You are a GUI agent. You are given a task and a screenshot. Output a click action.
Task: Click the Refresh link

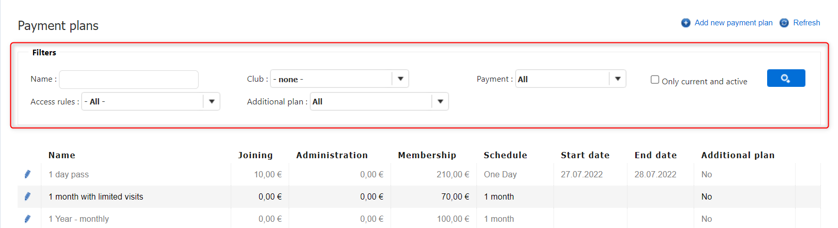tap(806, 23)
